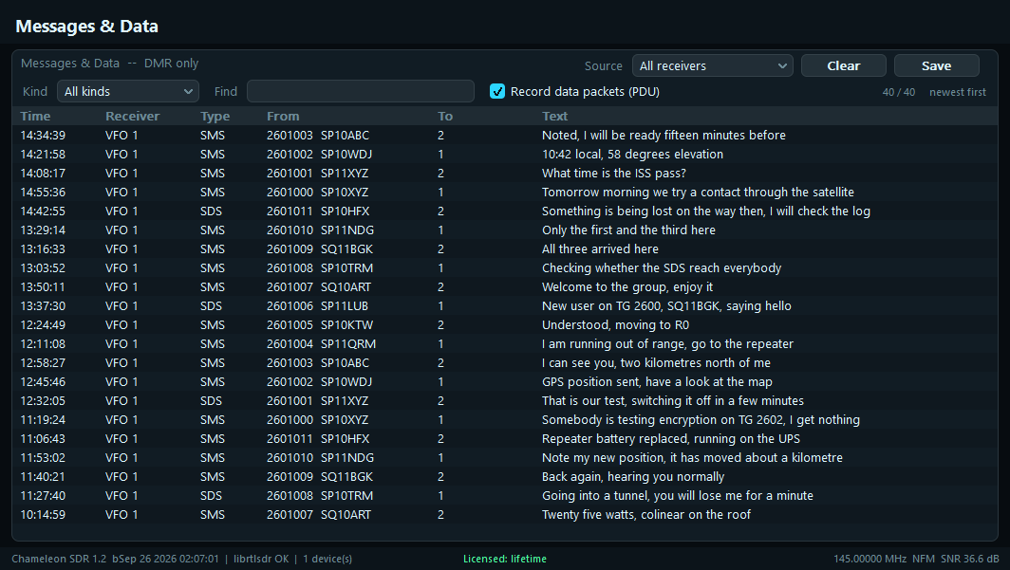Sort by the Time column header
The height and width of the screenshot is (570, 1010).
coord(35,117)
